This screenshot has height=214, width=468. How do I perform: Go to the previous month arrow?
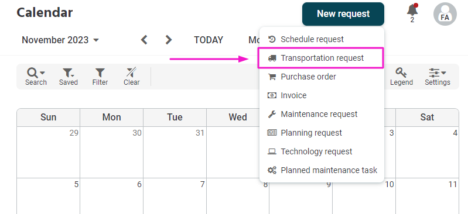point(145,40)
